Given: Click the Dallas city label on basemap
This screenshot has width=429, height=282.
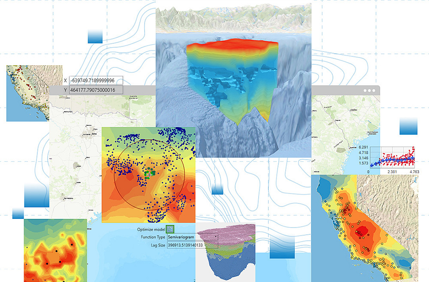Looking at the screenshot, I should pos(94,134).
